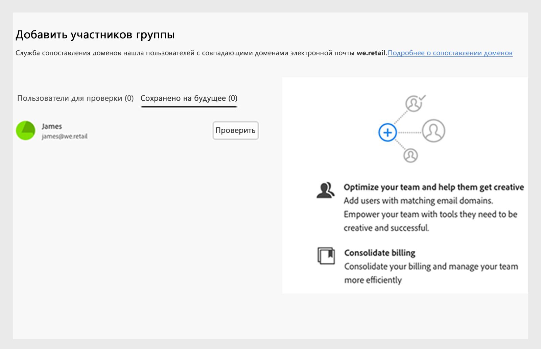Open Подробнее о сопоставлении доменов link
This screenshot has width=541, height=349.
pos(450,53)
